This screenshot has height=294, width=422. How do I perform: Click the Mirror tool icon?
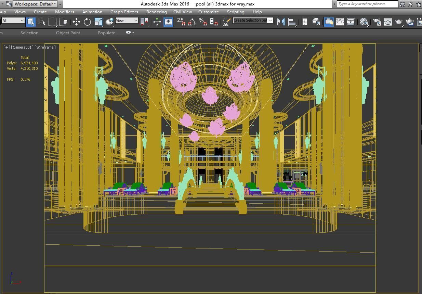click(x=281, y=22)
